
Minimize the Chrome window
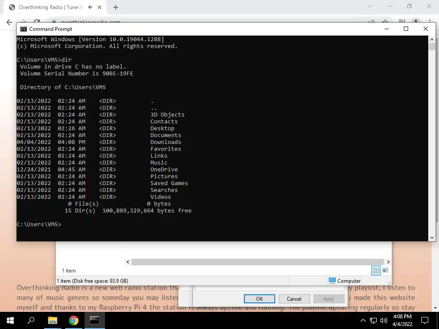coord(390,6)
